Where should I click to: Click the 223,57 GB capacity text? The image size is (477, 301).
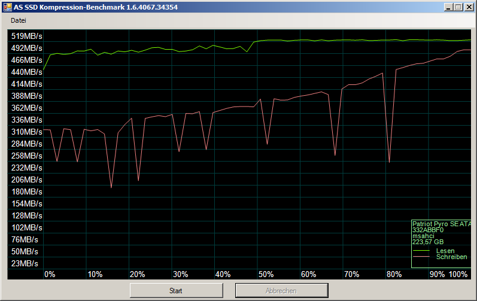point(428,242)
